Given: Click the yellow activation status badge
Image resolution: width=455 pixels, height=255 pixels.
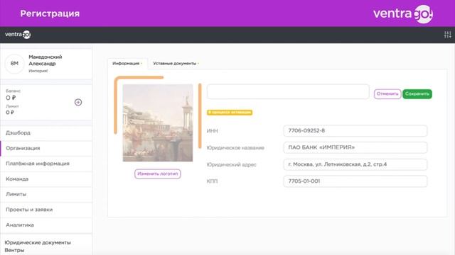Looking at the screenshot, I should click(230, 112).
